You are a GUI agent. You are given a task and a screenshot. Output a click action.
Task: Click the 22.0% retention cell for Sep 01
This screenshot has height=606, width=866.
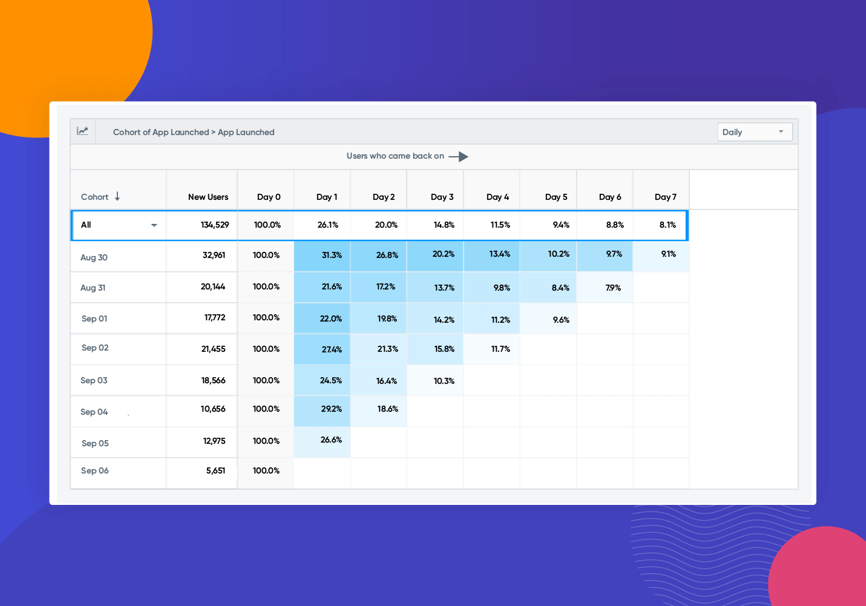point(322,318)
